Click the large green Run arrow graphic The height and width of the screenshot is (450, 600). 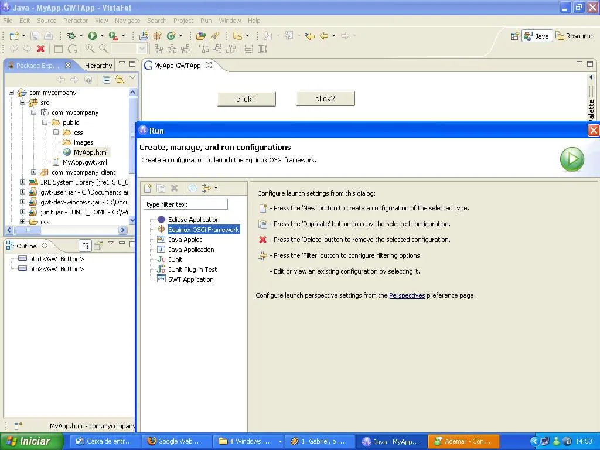pyautogui.click(x=572, y=159)
